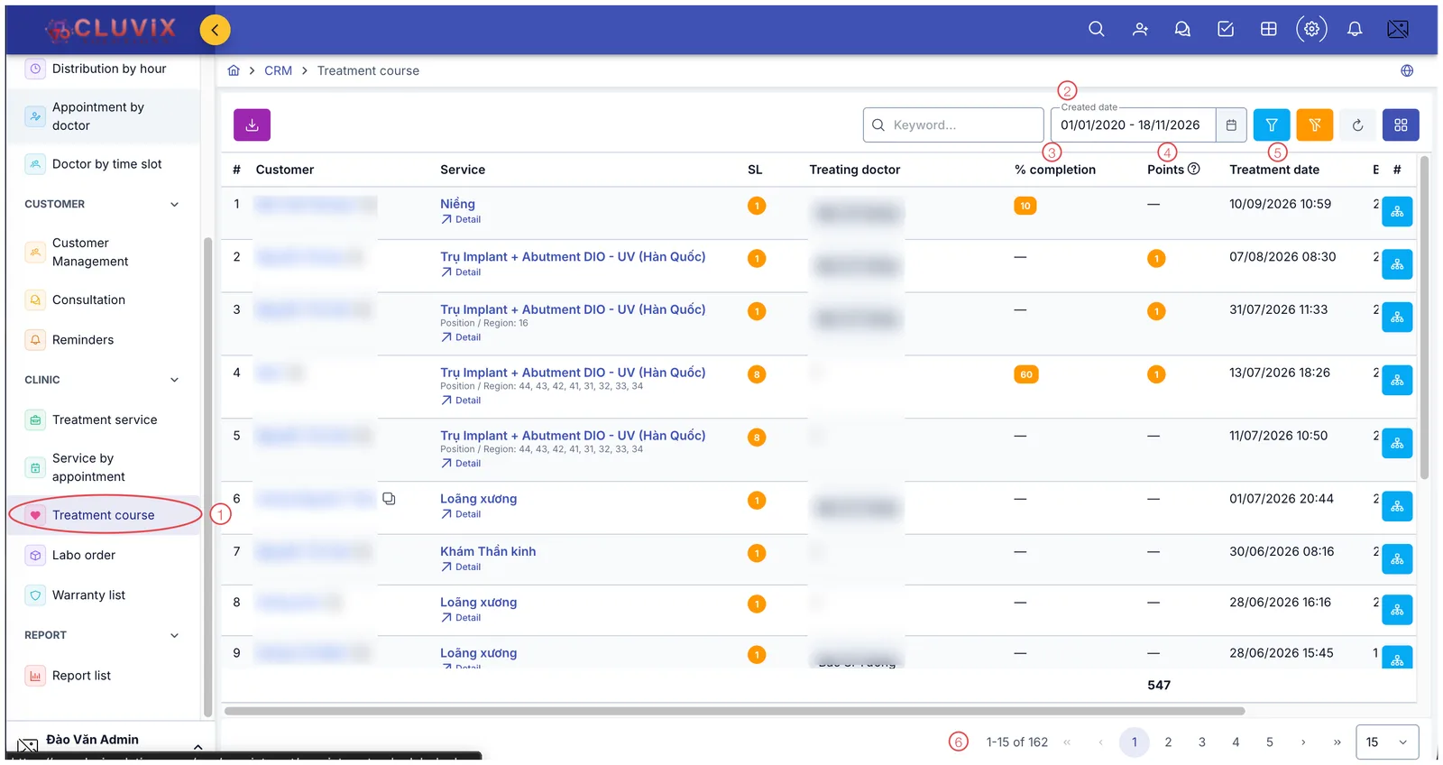Open the notifications bell icon
The height and width of the screenshot is (765, 1443).
1355,29
